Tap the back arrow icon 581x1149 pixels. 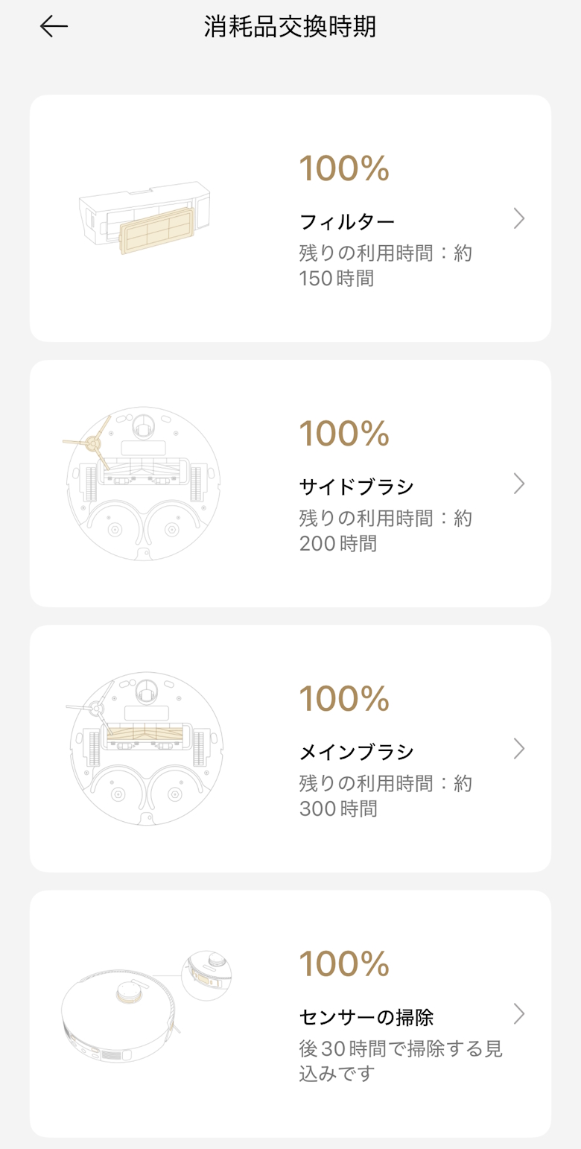(x=54, y=28)
